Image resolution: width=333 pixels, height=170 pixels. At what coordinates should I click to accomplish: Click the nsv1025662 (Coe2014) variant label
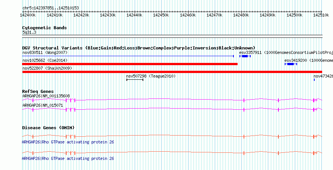click(45, 61)
